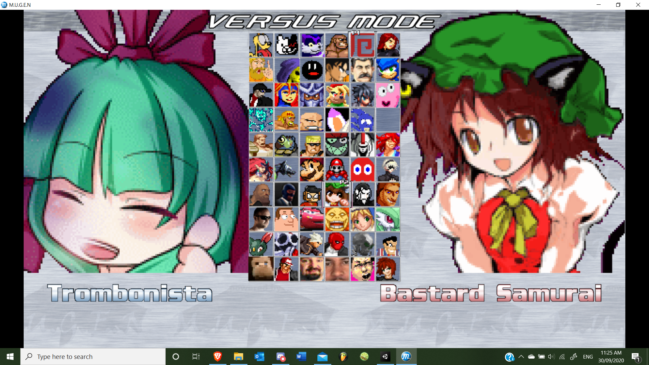Choose the Stalin mustached man portrait

coord(362,70)
